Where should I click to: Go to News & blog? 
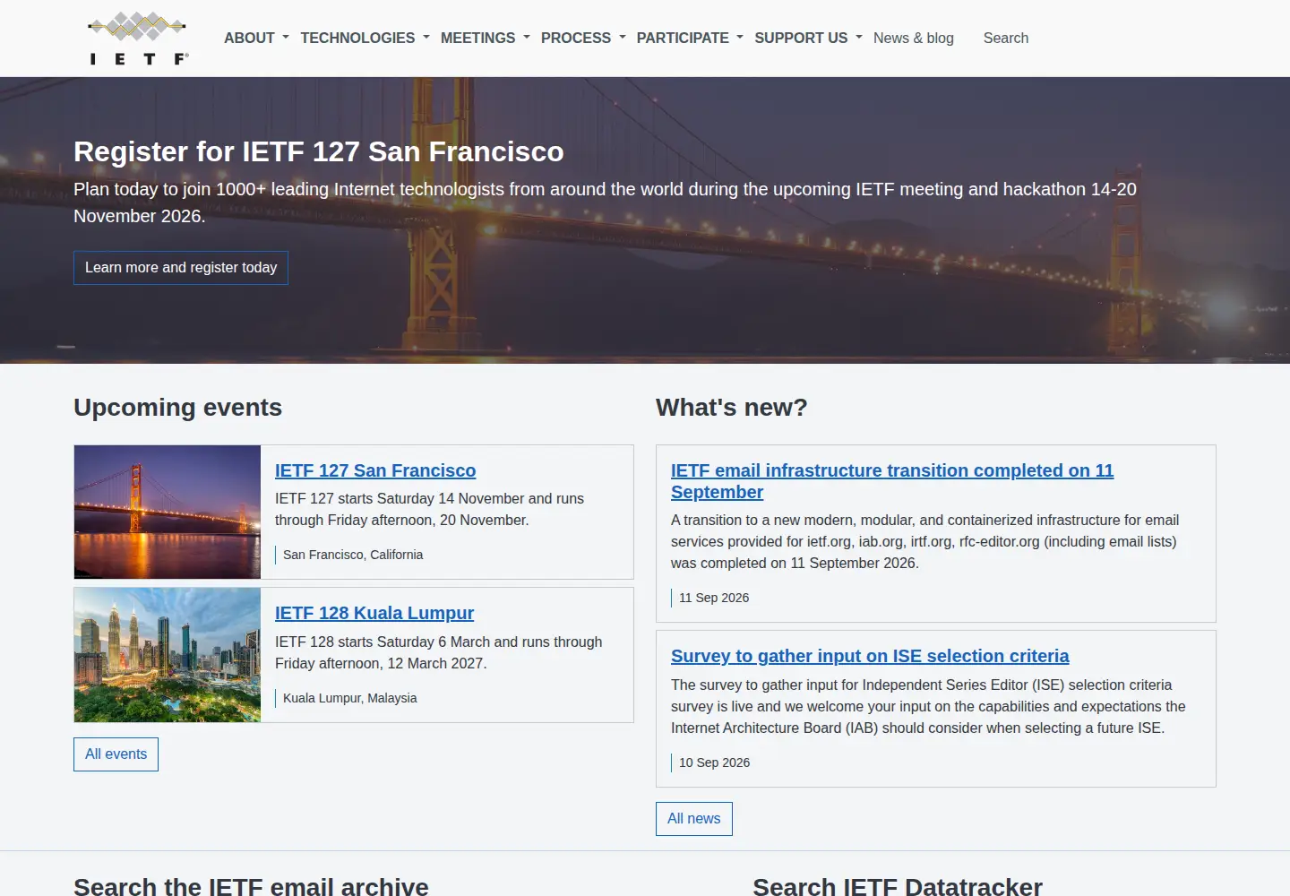point(914,38)
